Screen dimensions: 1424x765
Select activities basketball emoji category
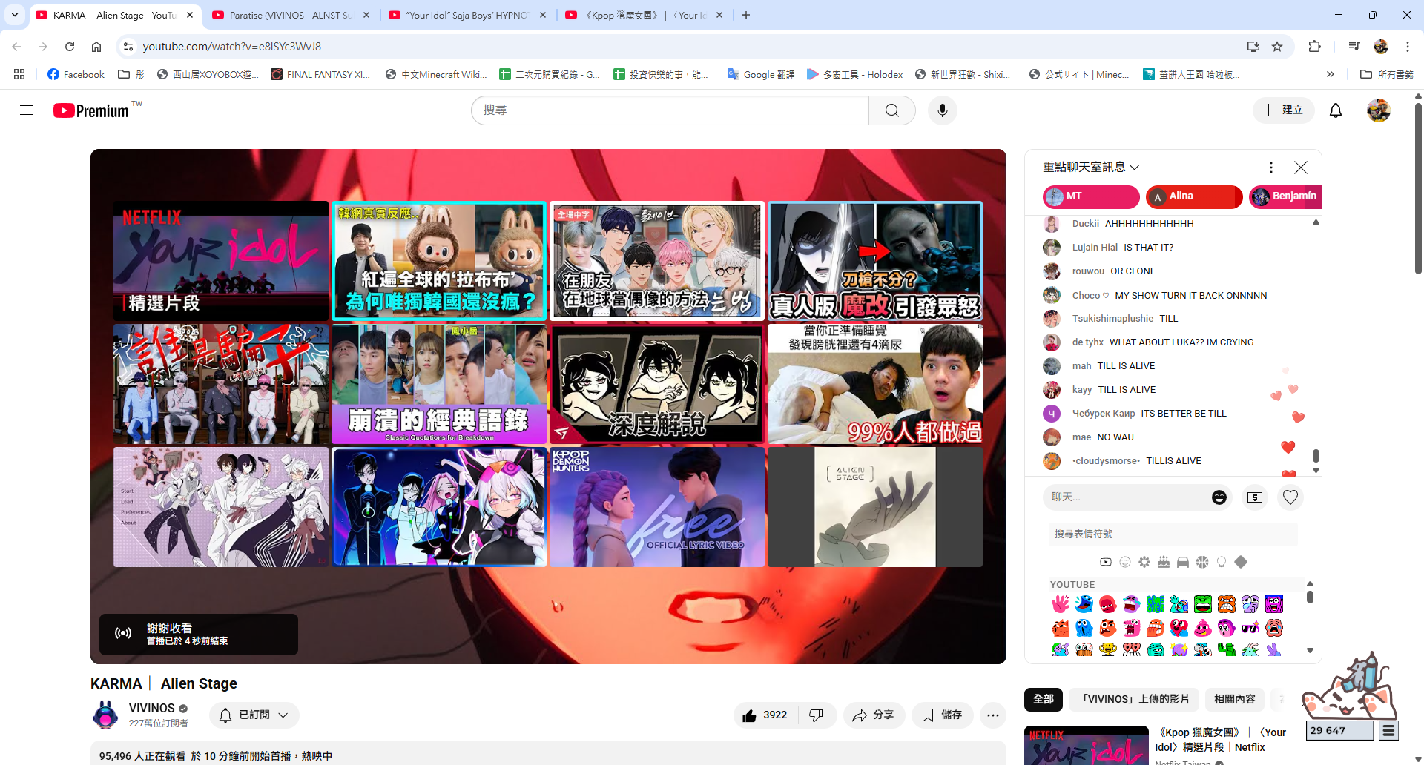click(x=1202, y=562)
